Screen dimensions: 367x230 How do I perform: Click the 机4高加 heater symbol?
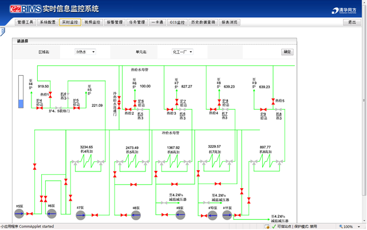(x=87, y=162)
